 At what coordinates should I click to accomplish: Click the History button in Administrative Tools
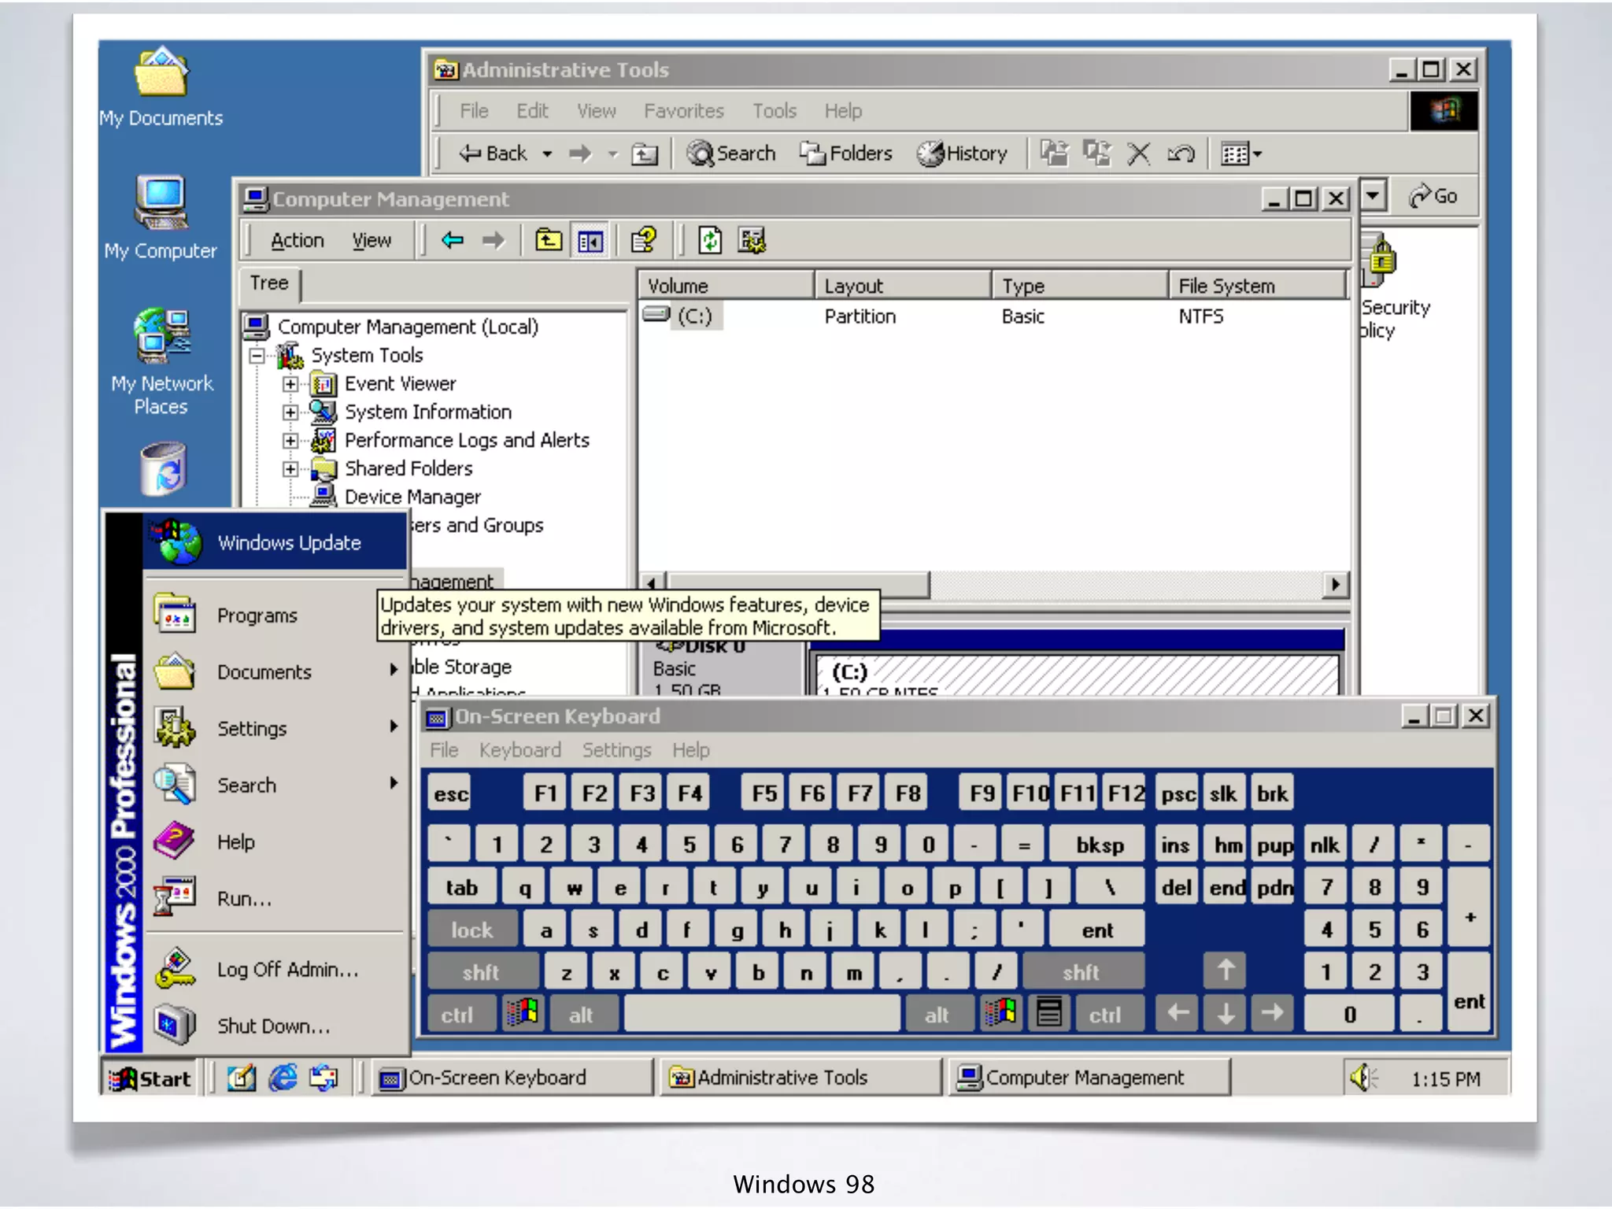[x=963, y=153]
